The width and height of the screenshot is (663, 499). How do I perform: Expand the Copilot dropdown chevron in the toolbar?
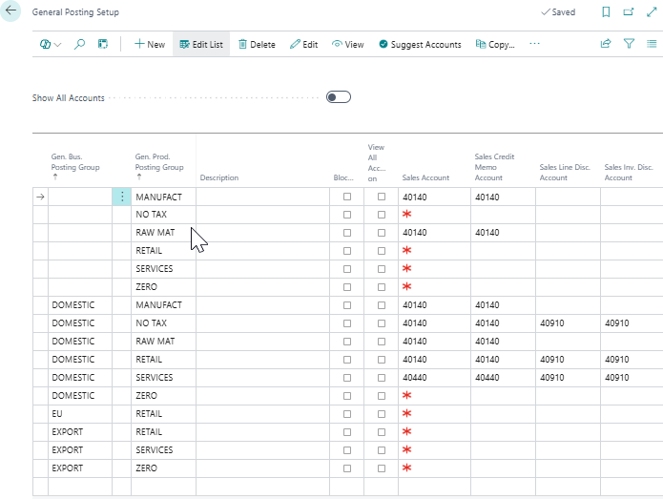click(x=58, y=45)
